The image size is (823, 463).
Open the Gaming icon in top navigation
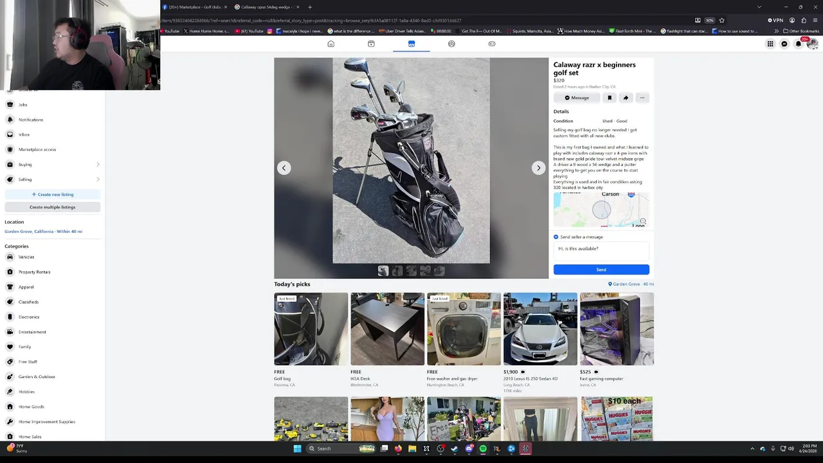[492, 44]
